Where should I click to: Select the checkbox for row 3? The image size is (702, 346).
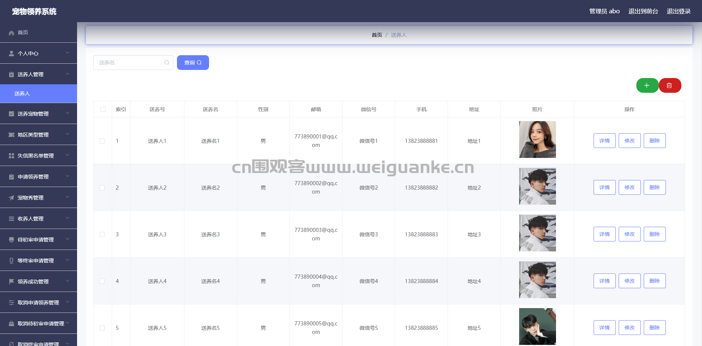click(102, 234)
